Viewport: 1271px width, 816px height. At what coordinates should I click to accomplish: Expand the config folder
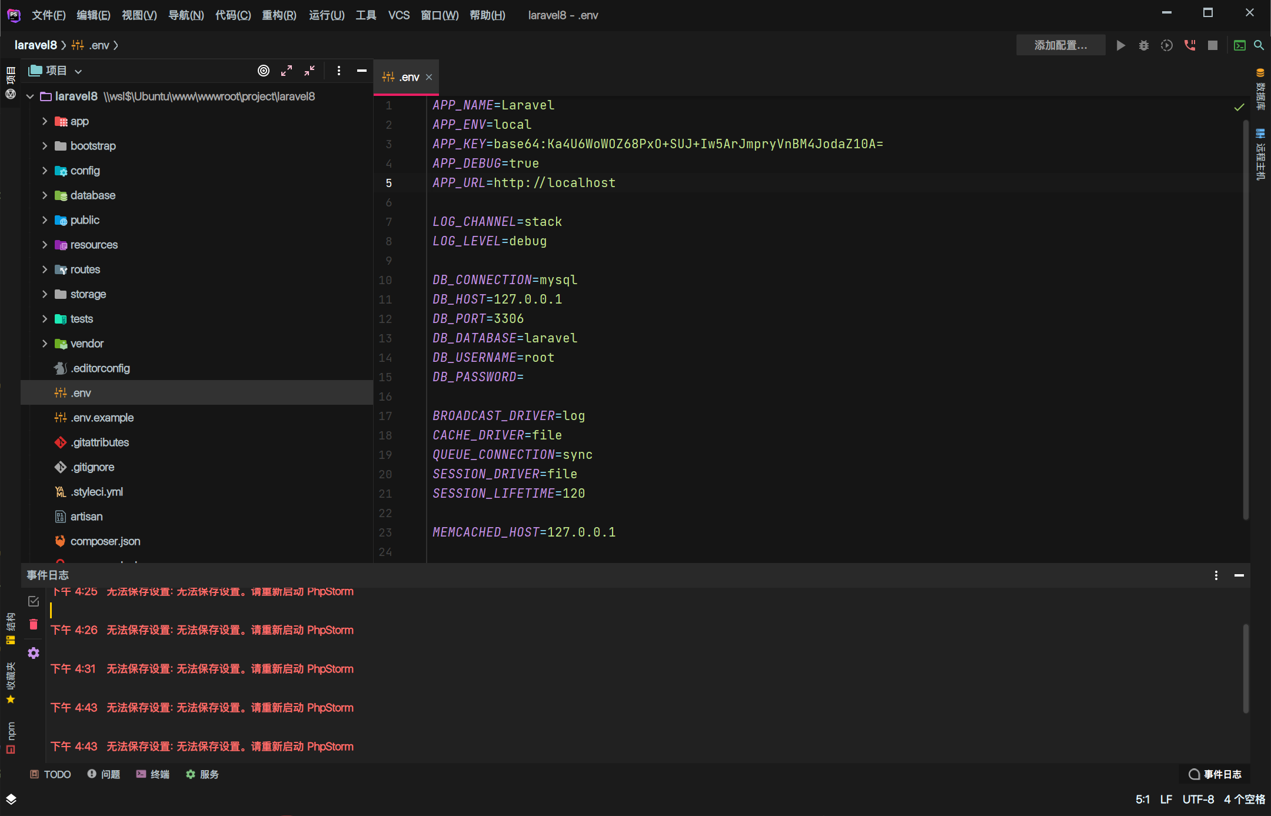[x=45, y=171]
